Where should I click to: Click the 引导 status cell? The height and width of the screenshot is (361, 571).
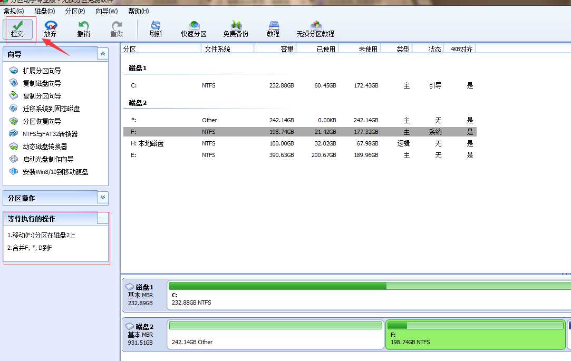pyautogui.click(x=435, y=85)
